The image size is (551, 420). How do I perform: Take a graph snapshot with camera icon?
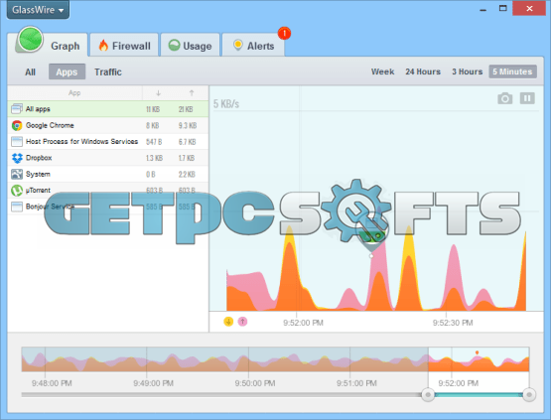504,98
